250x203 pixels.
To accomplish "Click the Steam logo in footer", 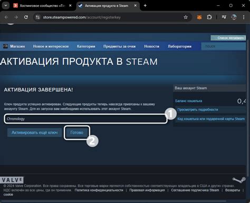I will pyautogui.click(x=239, y=180).
